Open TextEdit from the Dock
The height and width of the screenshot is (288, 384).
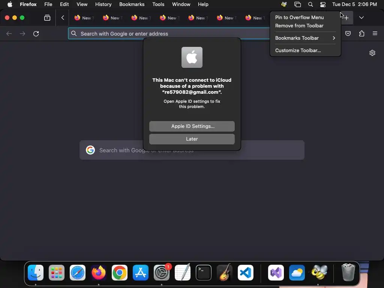[183, 273]
